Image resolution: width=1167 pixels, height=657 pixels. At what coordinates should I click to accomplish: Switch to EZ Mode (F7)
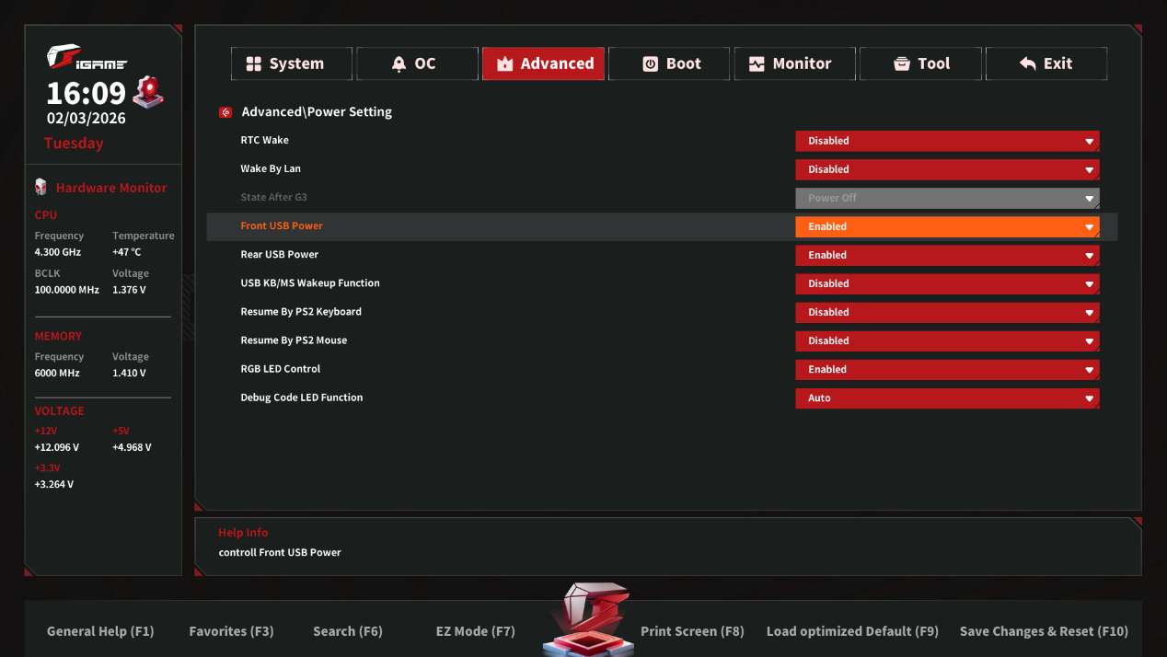click(475, 631)
